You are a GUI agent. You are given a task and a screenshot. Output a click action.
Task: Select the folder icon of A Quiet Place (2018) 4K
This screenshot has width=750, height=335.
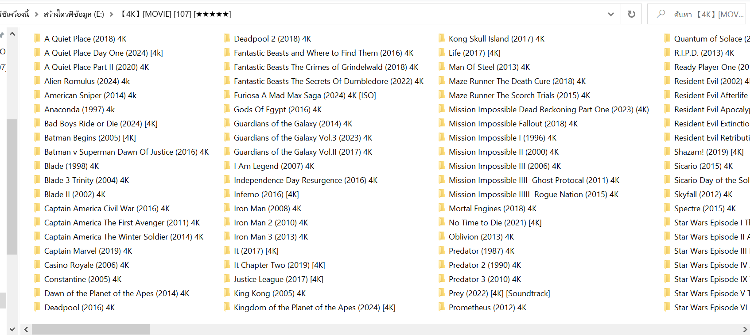(37, 38)
